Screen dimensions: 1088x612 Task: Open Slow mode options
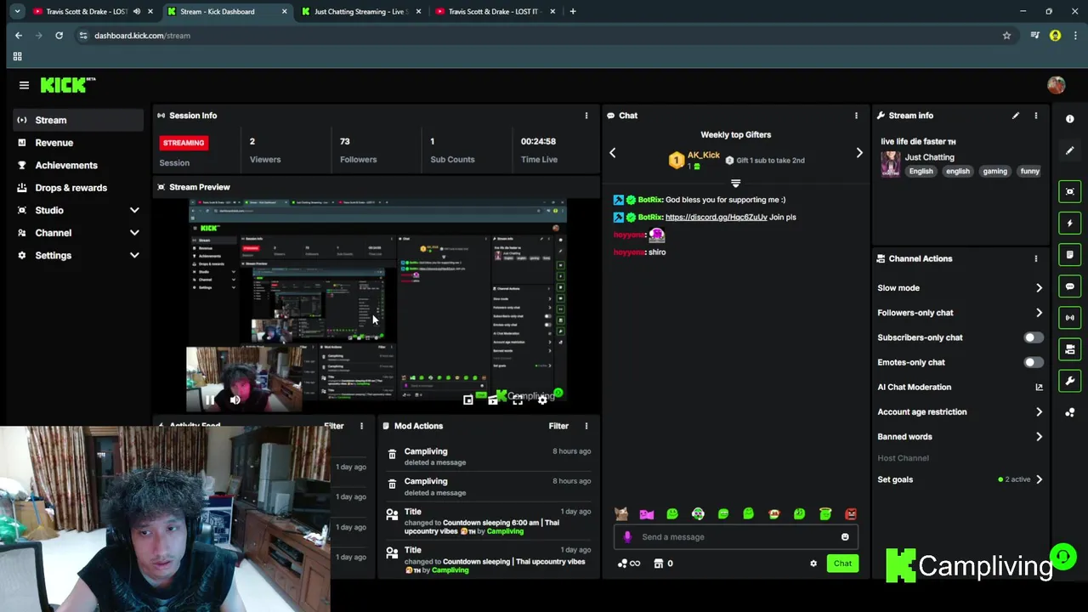(960, 288)
